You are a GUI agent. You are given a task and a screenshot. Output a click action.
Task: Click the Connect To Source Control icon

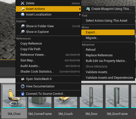[x=23, y=94]
